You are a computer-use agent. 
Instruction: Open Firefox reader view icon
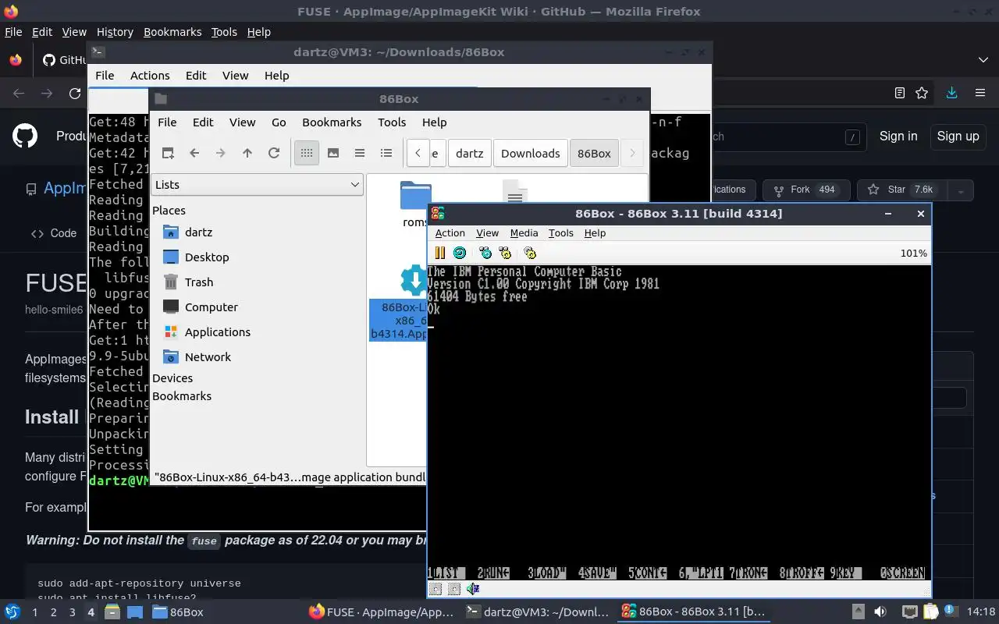coord(900,93)
